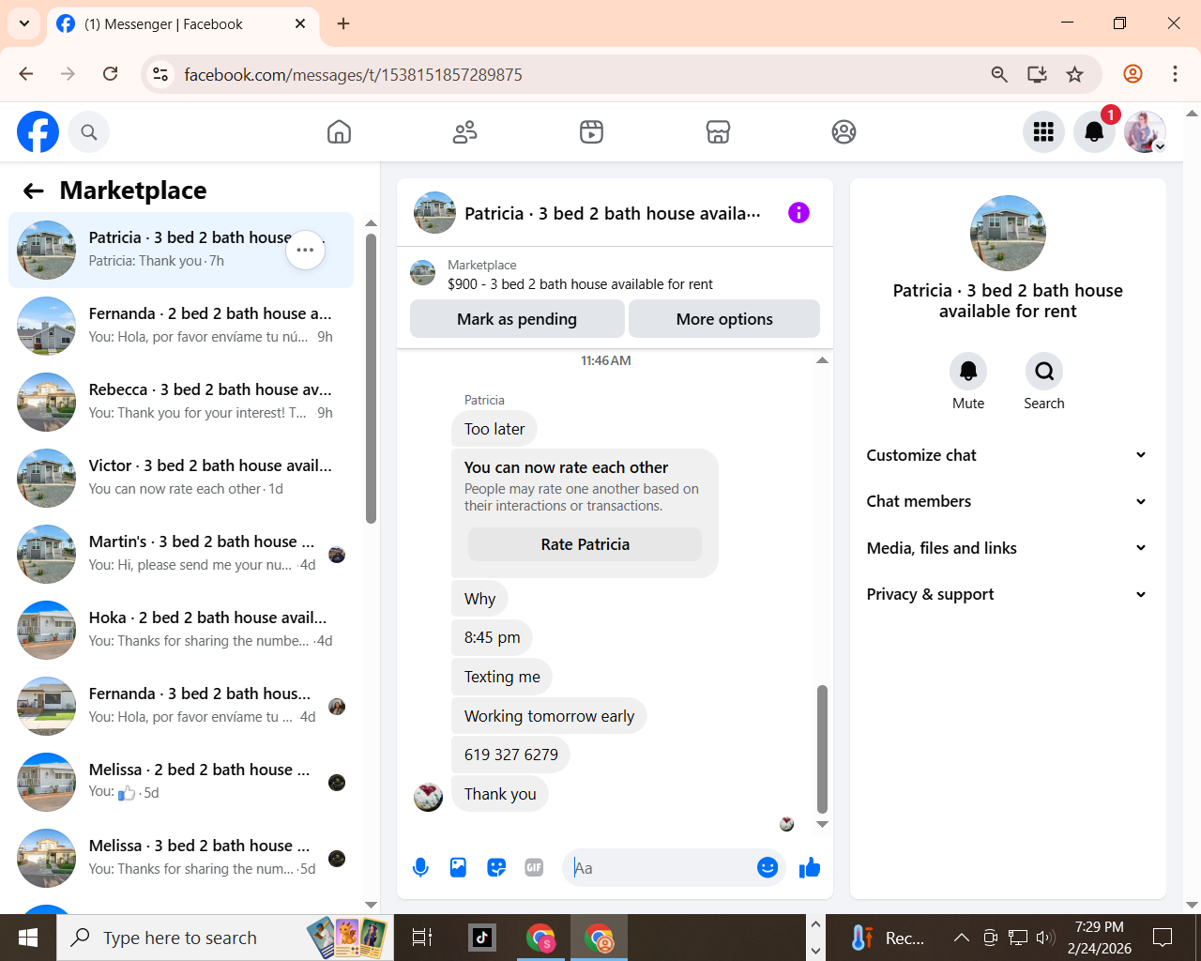Open account profile picture menu
The height and width of the screenshot is (961, 1201).
pos(1145,132)
